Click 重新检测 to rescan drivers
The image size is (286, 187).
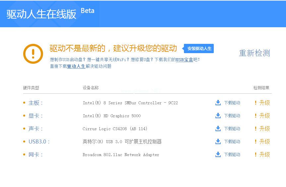pyautogui.click(x=254, y=53)
